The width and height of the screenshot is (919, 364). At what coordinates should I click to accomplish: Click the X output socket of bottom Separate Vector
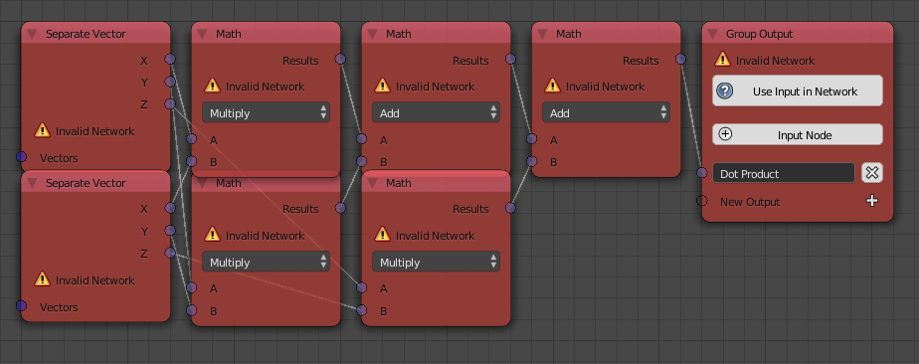[x=170, y=208]
